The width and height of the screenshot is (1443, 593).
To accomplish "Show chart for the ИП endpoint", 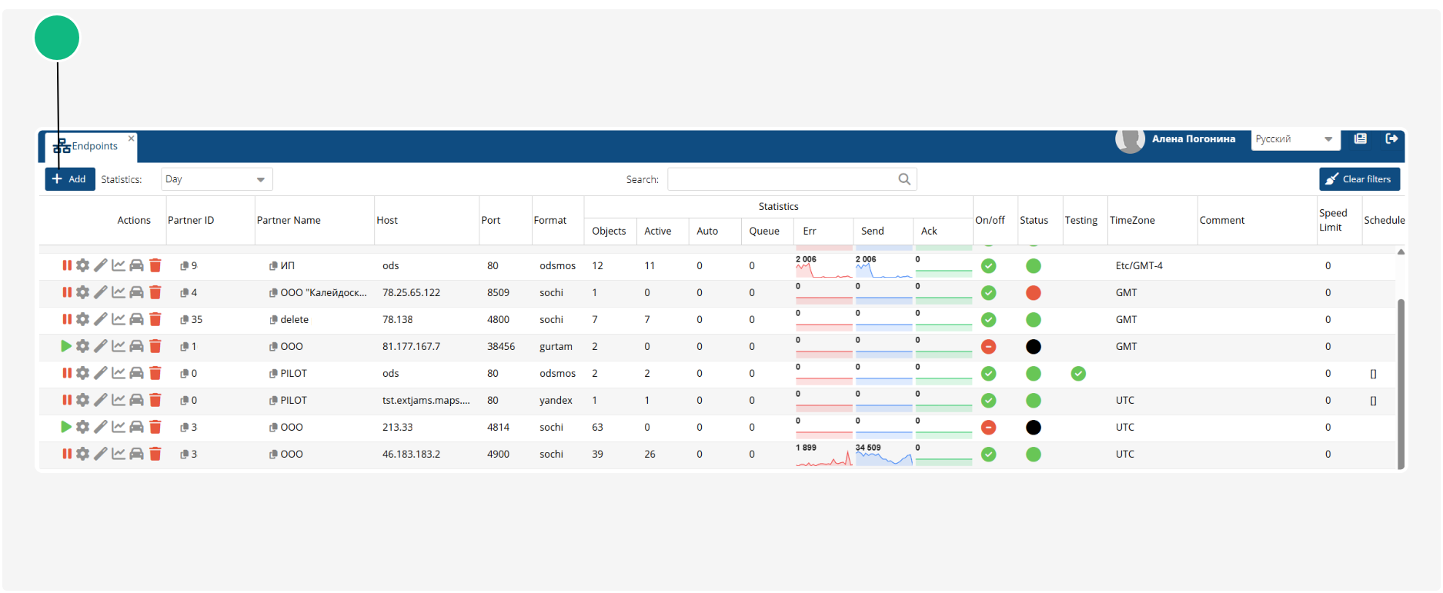I will (x=118, y=265).
